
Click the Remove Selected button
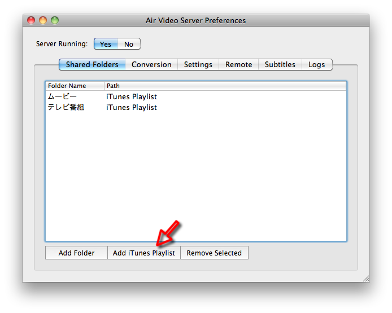[x=214, y=253]
